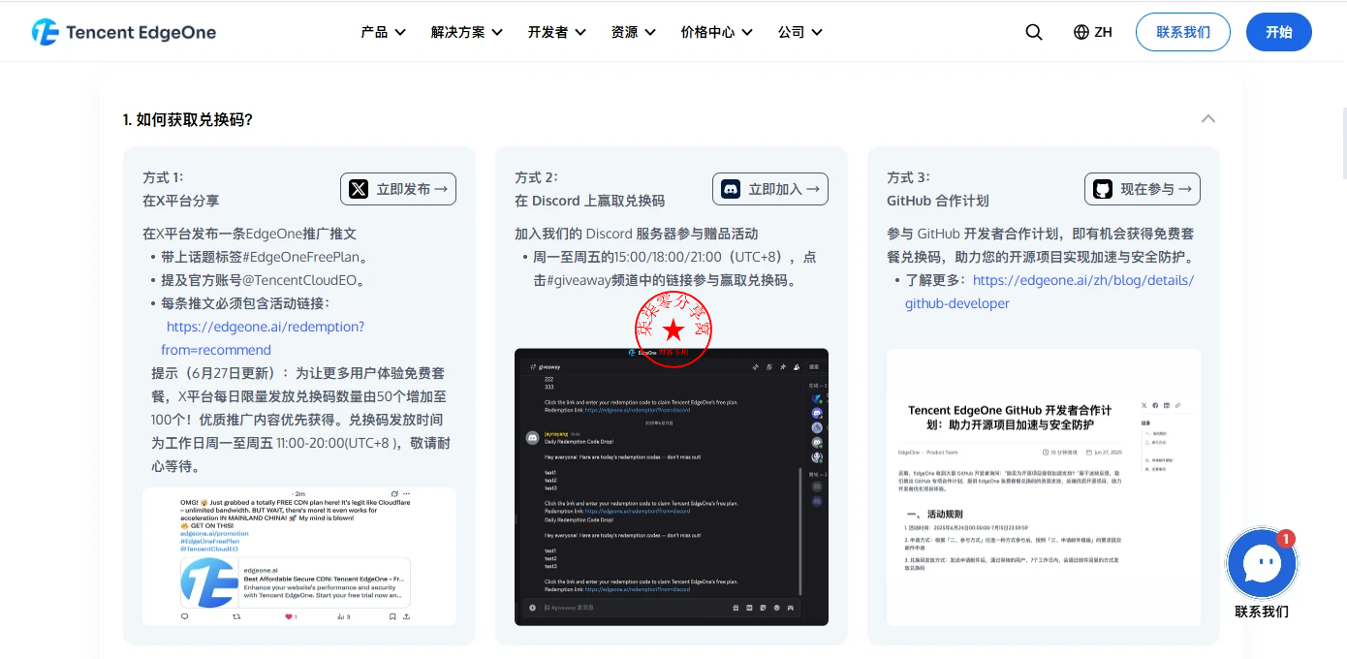This screenshot has width=1347, height=659.
Task: Expand the 开发者 navigation dropdown
Action: pos(557,32)
